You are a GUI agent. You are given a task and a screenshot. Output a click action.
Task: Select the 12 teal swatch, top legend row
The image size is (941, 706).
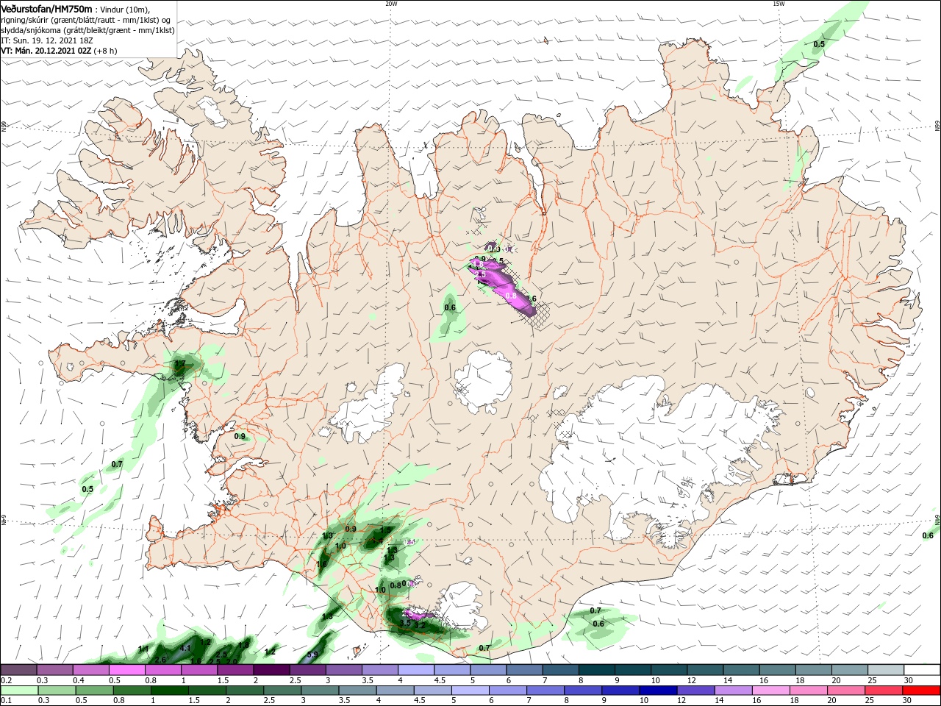coord(704,670)
